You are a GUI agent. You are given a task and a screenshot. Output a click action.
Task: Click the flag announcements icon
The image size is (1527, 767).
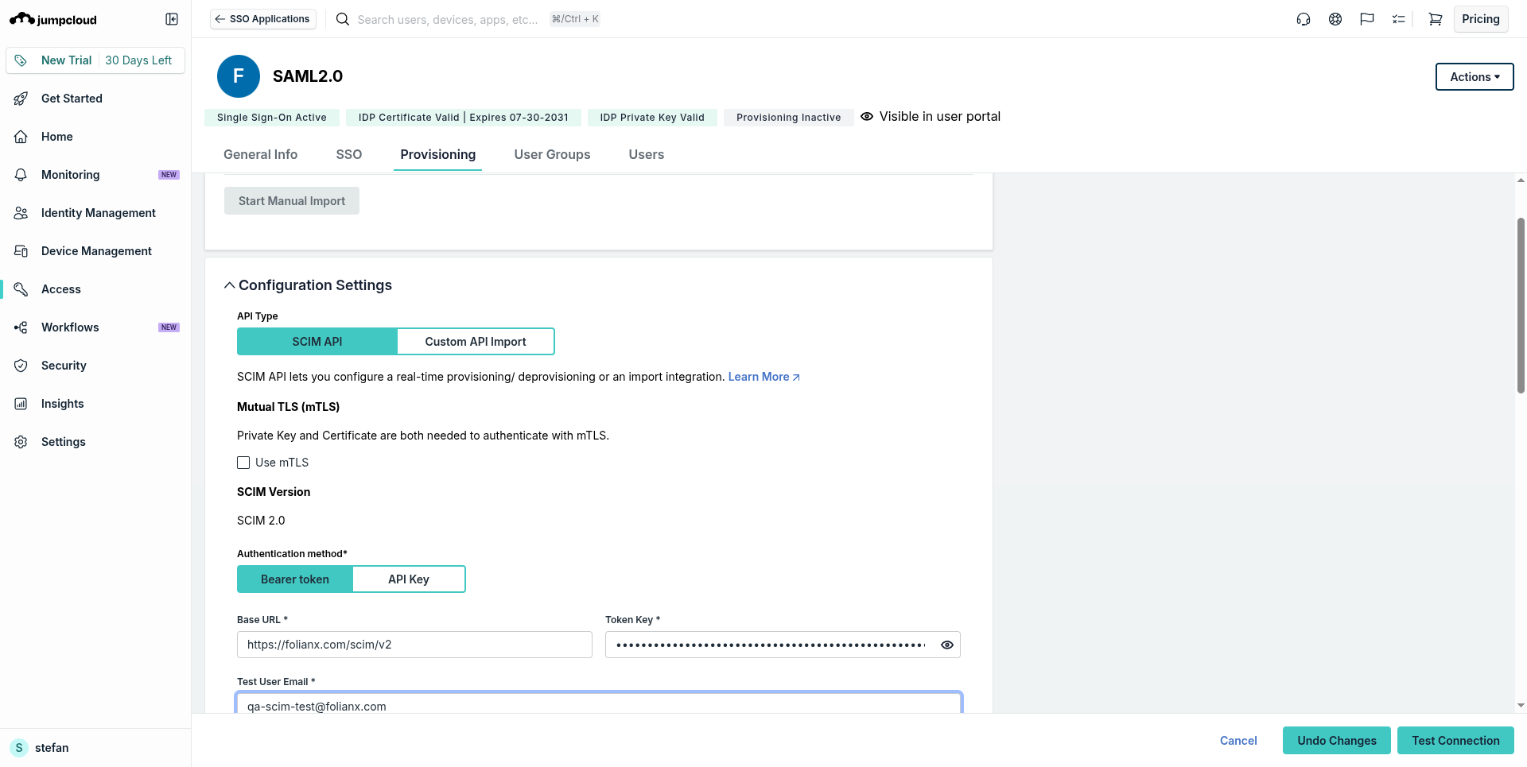tap(1367, 19)
